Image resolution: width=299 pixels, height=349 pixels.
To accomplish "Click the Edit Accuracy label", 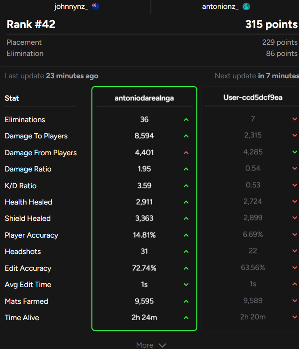I will [28, 268].
